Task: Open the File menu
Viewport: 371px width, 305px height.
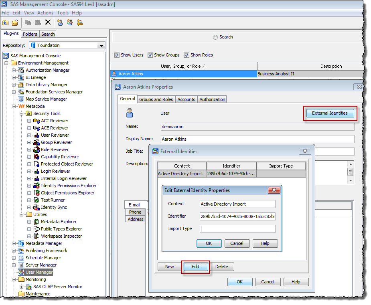Action: 5,13
